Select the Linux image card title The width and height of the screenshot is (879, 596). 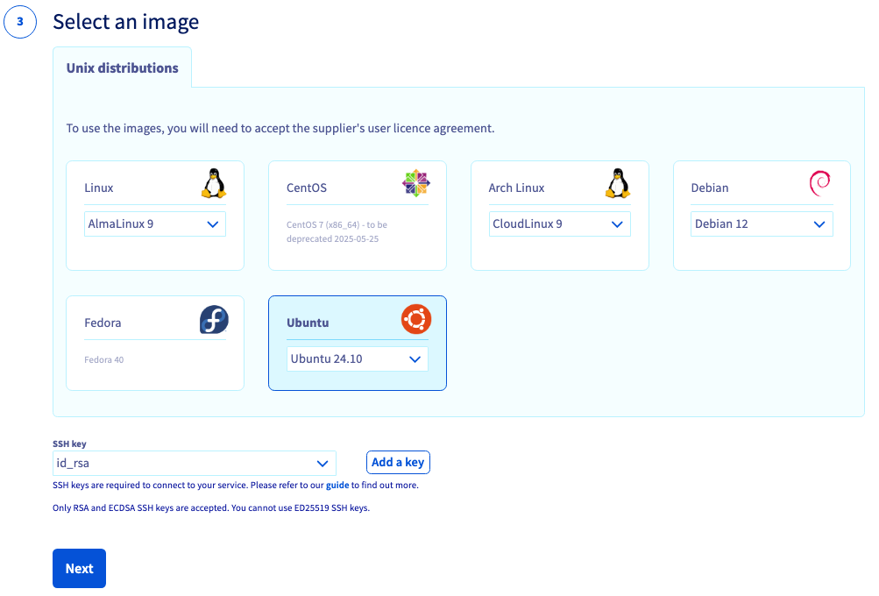tap(99, 188)
